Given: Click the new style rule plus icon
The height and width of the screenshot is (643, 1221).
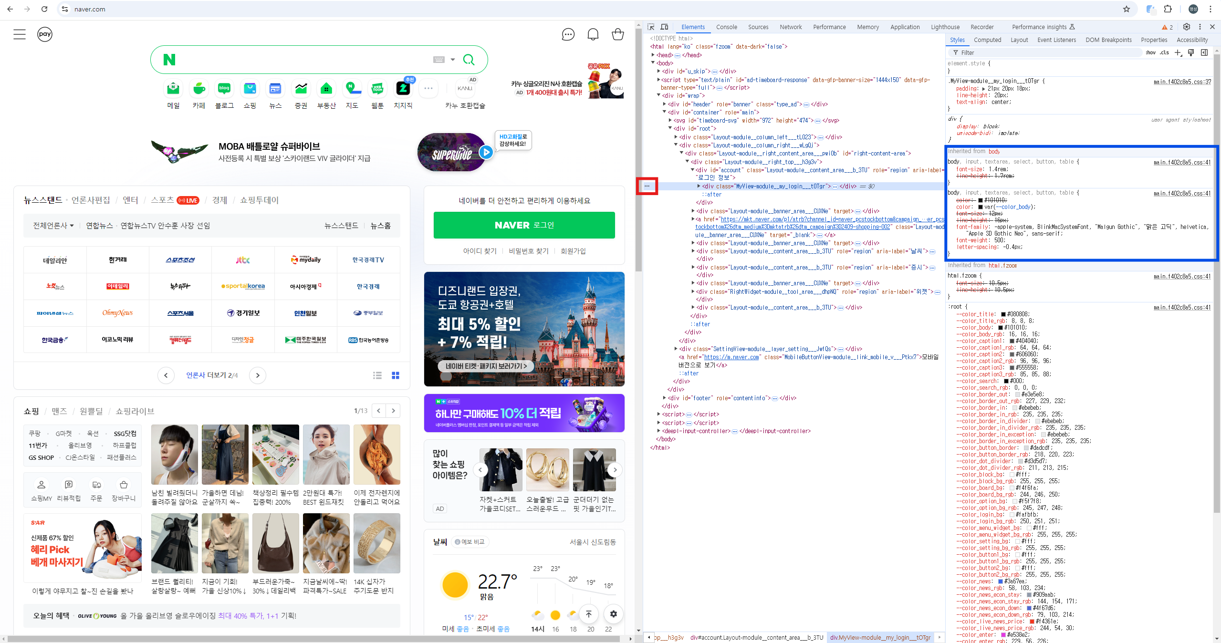Looking at the screenshot, I should [x=1178, y=52].
